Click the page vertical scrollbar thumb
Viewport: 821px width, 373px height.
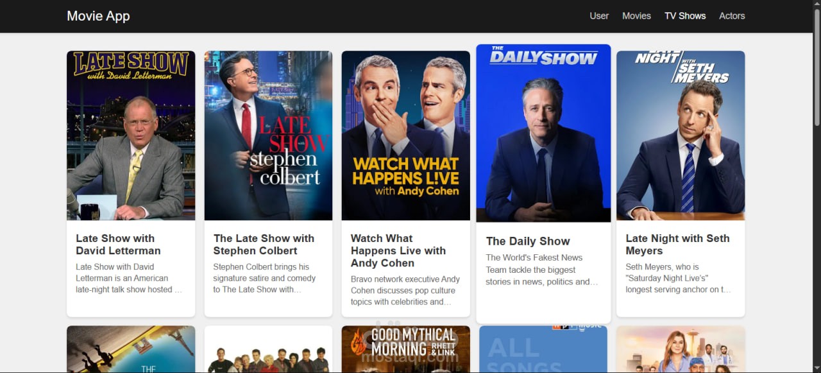(x=817, y=67)
